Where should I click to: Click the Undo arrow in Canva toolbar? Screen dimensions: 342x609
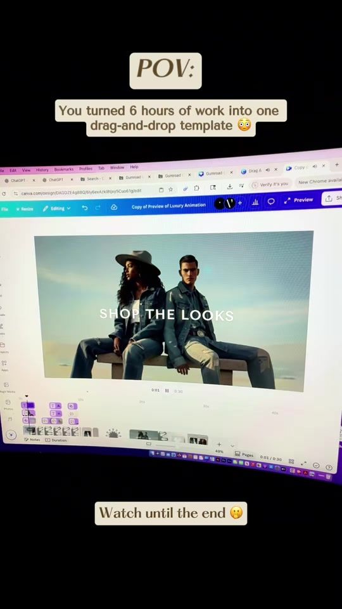(84, 208)
